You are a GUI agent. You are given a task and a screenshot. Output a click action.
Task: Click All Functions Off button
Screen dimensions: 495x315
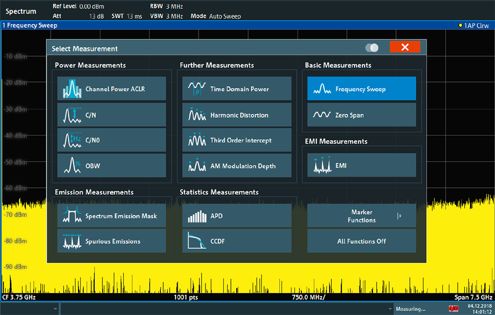pyautogui.click(x=362, y=241)
